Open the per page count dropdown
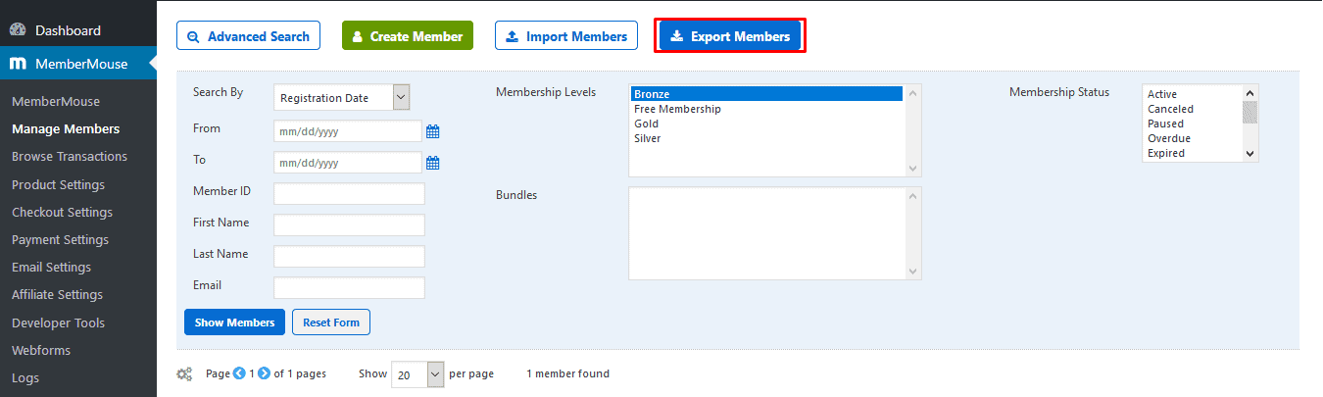 point(436,374)
